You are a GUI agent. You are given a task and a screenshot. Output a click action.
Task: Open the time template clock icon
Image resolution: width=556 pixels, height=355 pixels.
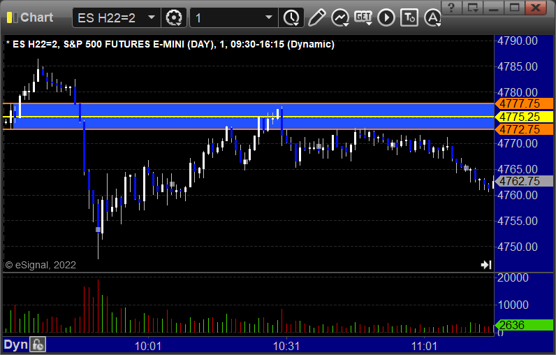(291, 17)
